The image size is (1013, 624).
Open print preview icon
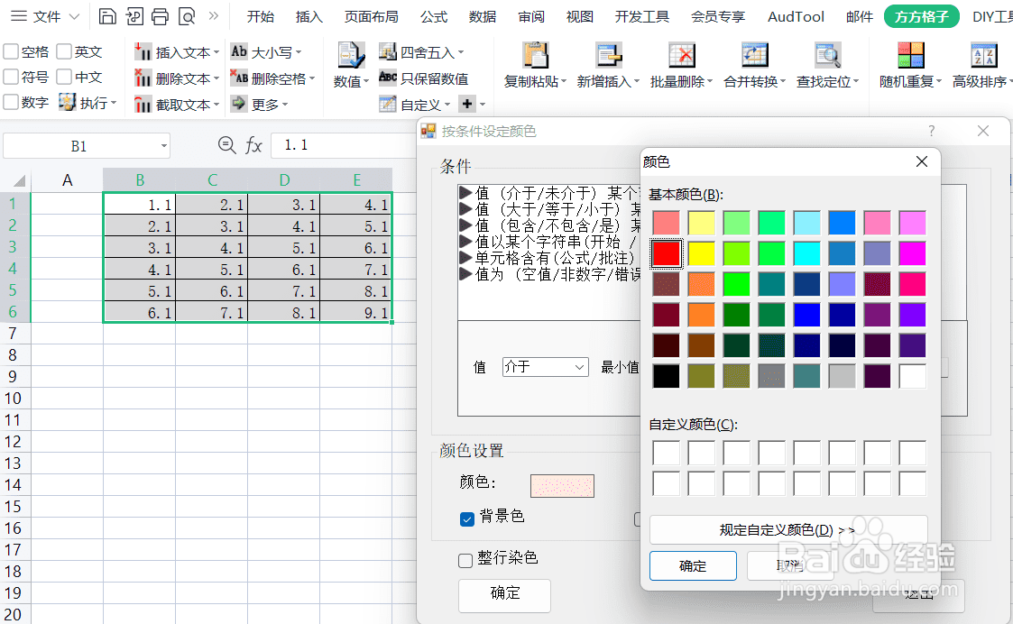187,16
